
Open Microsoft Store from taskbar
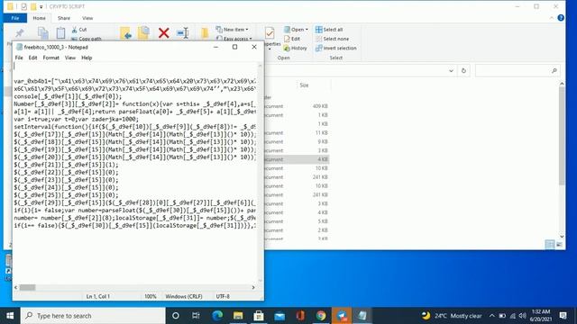coord(259,316)
